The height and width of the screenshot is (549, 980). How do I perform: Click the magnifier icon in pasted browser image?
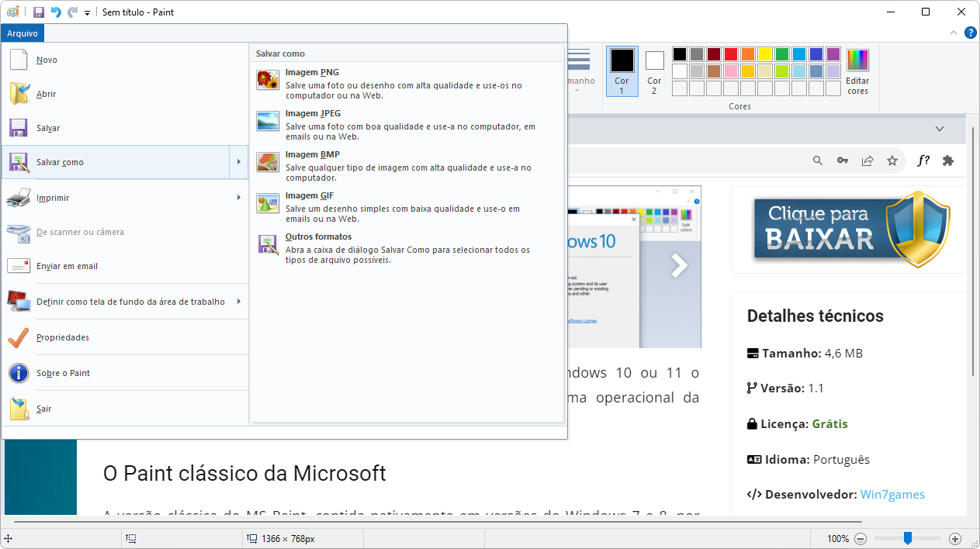pyautogui.click(x=818, y=161)
